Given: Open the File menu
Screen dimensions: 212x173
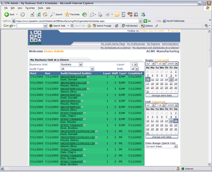Looking at the screenshot, I should tap(6, 8).
